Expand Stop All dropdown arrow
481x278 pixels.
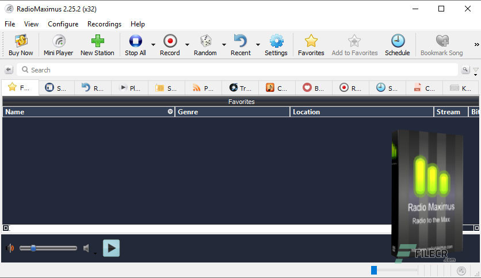pyautogui.click(x=153, y=45)
